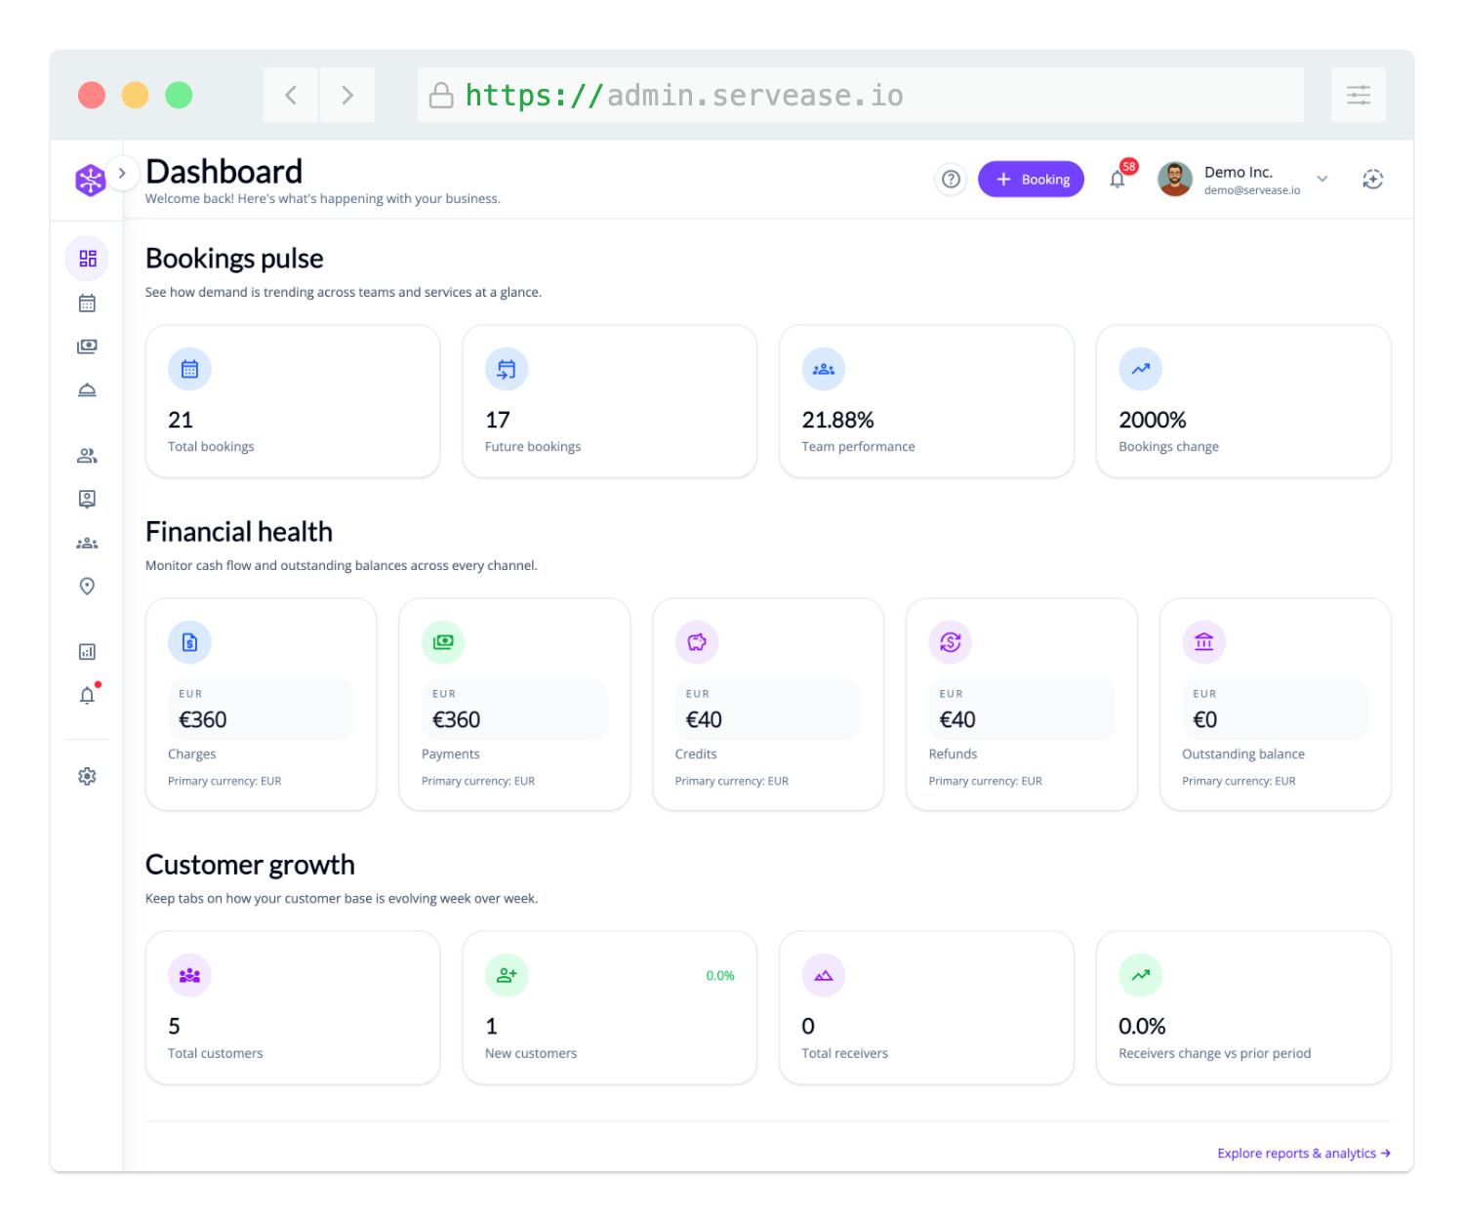Image resolution: width=1464 pixels, height=1220 pixels.
Task: Click the Charges invoice icon
Action: [189, 642]
